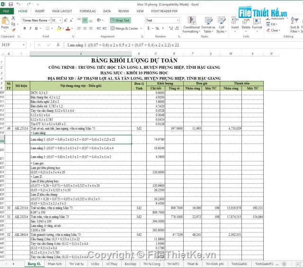Align cell text to the left
The width and height of the screenshot is (303, 268).
click(79, 28)
